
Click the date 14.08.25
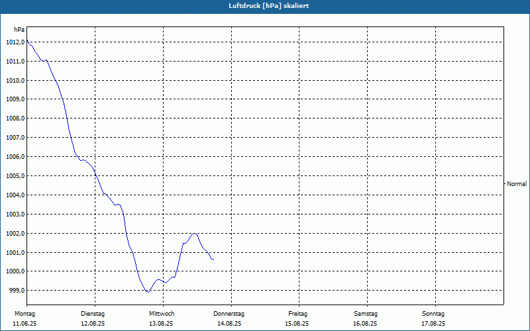[229, 324]
